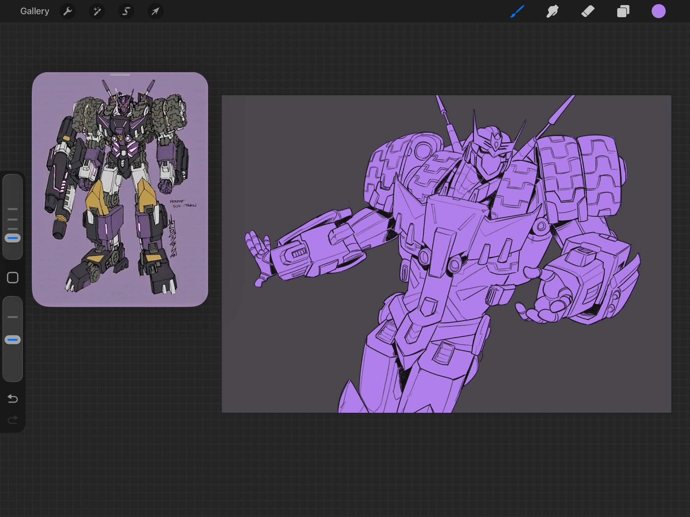The height and width of the screenshot is (517, 690).
Task: Open the Adjustments magic wand menu
Action: (x=97, y=11)
